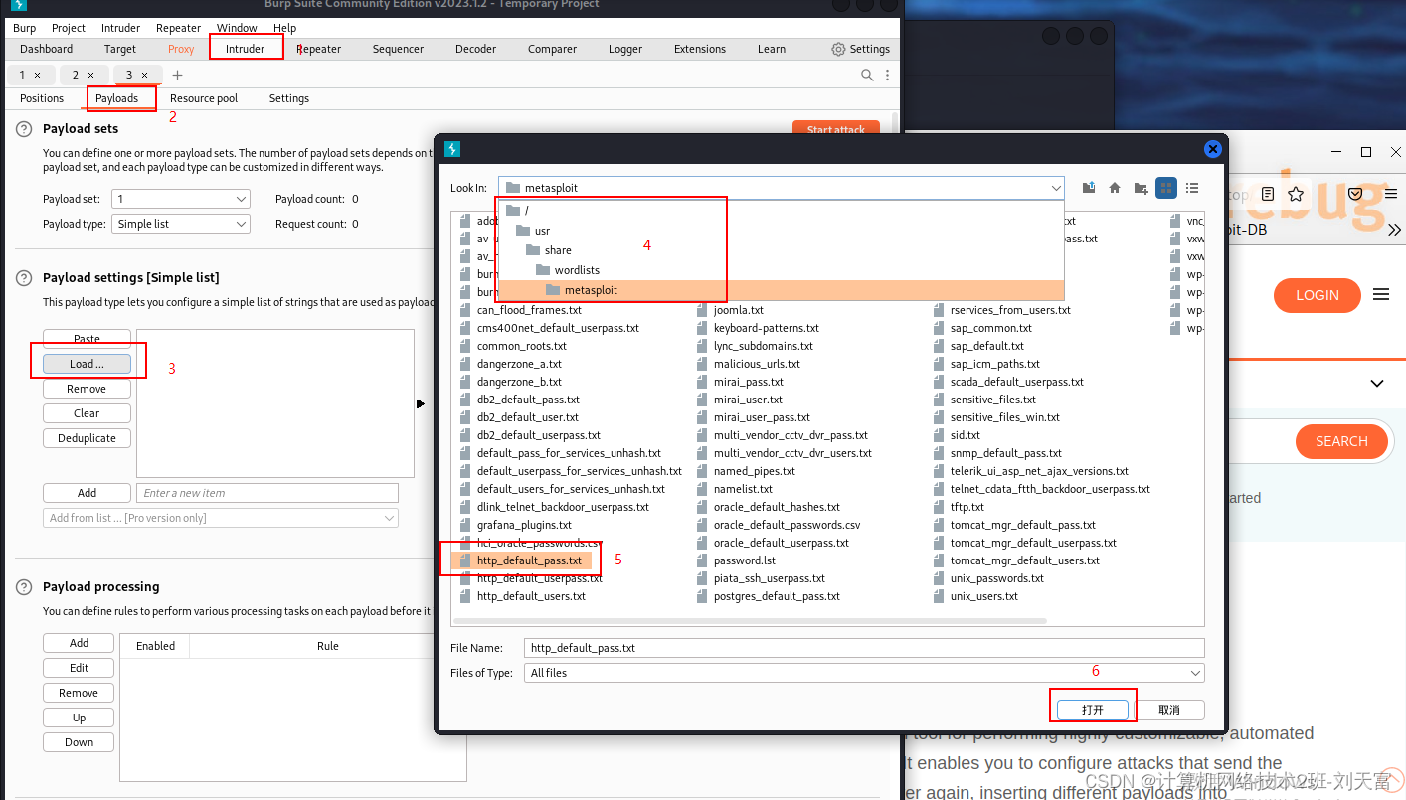Open the Payload set dropdown
The width and height of the screenshot is (1406, 800).
(x=180, y=199)
